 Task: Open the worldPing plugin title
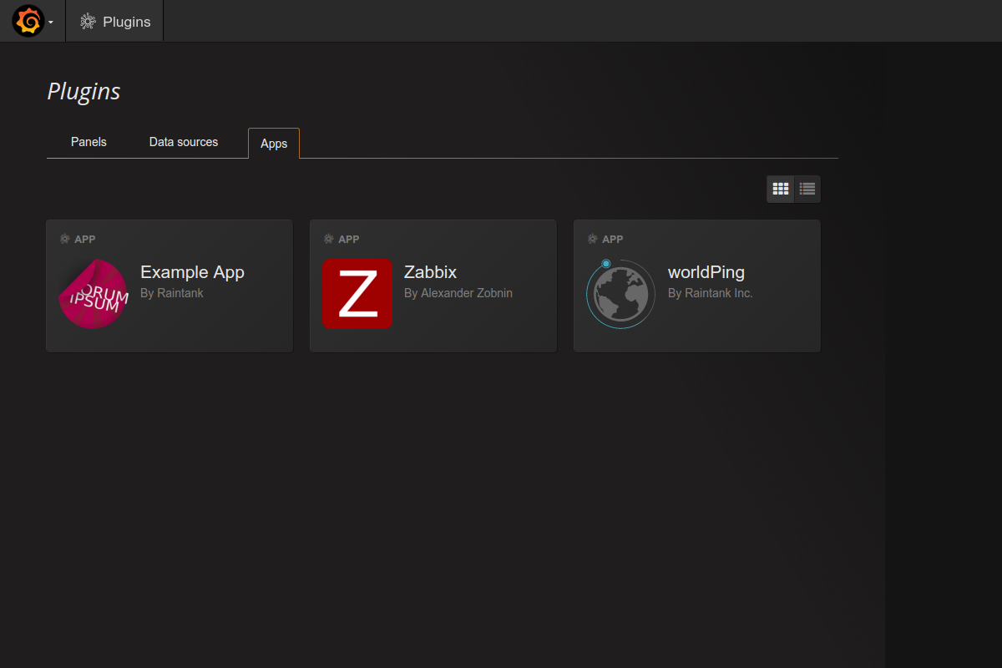[706, 272]
